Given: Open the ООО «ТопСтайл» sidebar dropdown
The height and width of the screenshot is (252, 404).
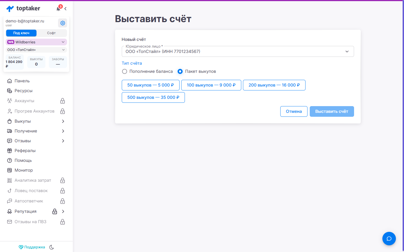Looking at the screenshot, I should pos(36,50).
